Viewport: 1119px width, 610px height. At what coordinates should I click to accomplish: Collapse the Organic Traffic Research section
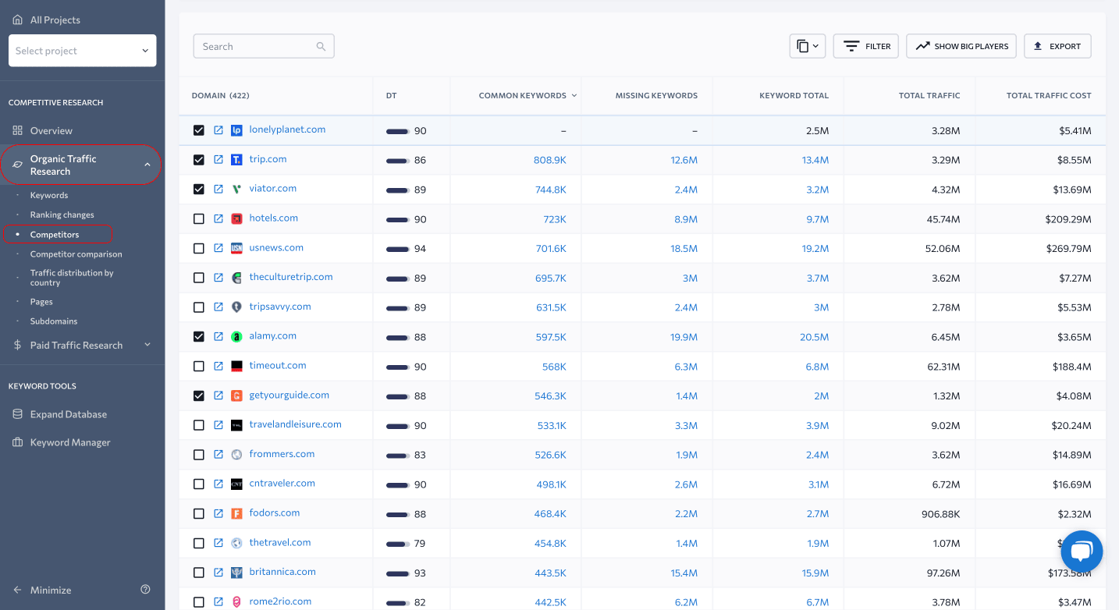(147, 165)
